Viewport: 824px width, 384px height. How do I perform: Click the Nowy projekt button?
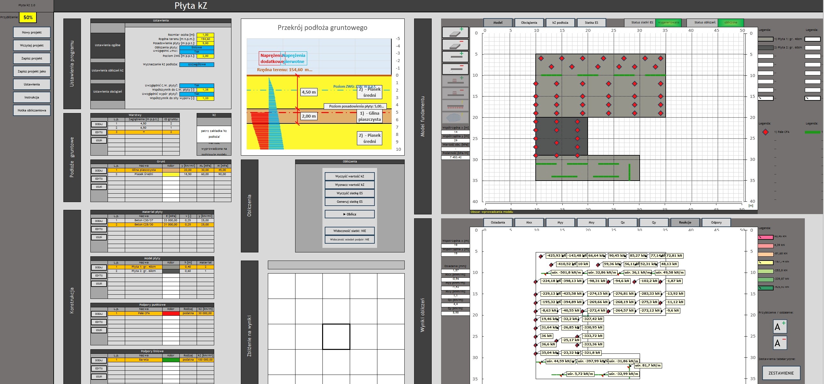pyautogui.click(x=32, y=32)
